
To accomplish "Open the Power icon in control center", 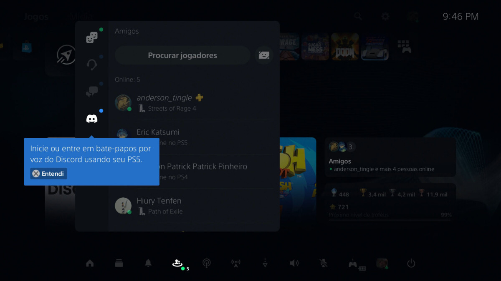I will click(x=411, y=263).
